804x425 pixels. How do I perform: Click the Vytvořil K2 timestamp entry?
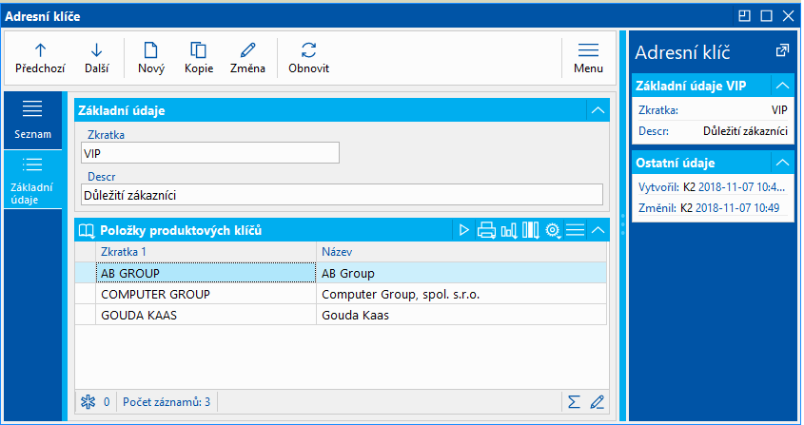(713, 186)
